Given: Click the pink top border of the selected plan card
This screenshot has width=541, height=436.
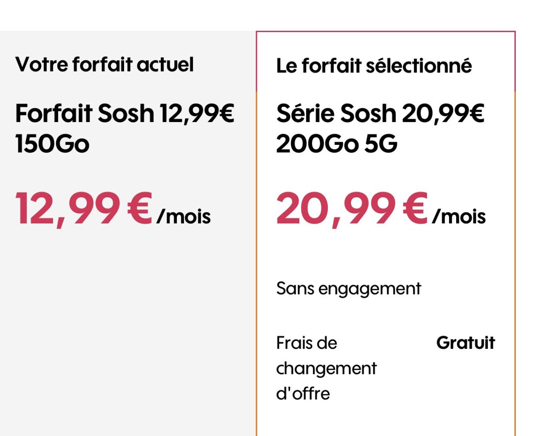Looking at the screenshot, I should [386, 31].
